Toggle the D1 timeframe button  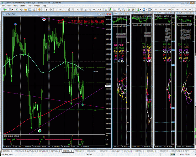182,9
